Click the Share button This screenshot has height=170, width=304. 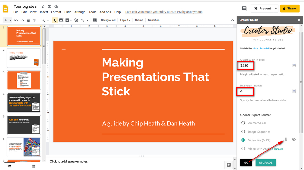[290, 8]
